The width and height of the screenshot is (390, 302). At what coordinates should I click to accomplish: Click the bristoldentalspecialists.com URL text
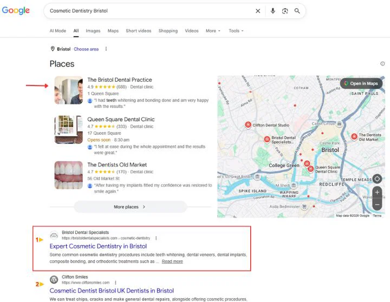[x=106, y=238]
